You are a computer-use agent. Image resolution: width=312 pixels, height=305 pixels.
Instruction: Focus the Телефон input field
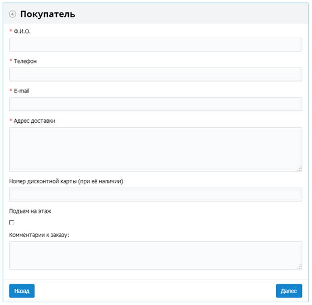[156, 75]
